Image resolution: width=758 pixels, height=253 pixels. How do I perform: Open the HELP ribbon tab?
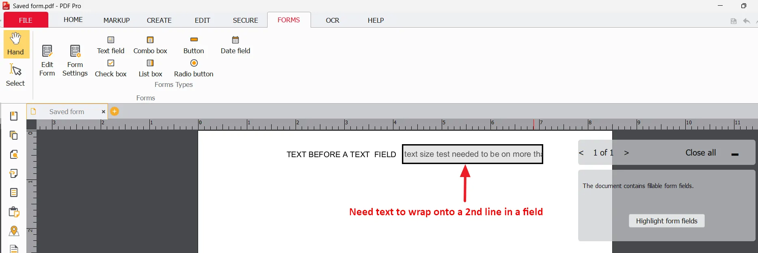(376, 20)
